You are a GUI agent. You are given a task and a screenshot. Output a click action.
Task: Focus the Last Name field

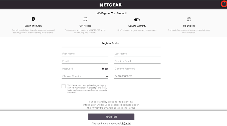[137, 54]
